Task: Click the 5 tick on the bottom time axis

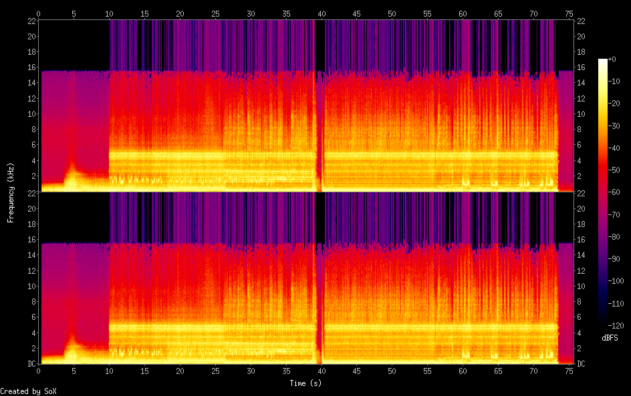Action: tap(74, 372)
